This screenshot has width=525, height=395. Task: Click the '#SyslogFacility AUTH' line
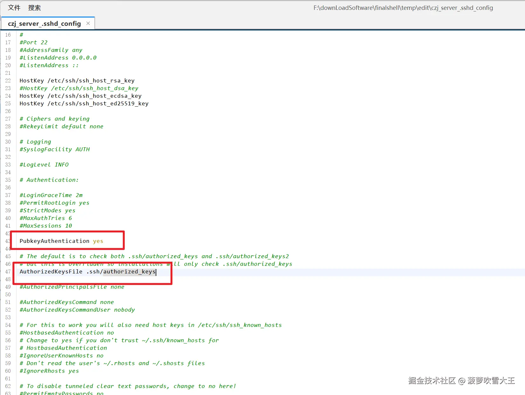pyautogui.click(x=55, y=149)
